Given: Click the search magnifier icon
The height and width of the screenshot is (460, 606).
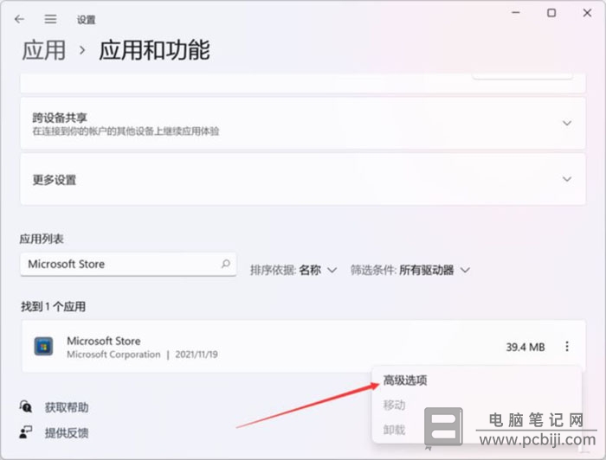Looking at the screenshot, I should pyautogui.click(x=226, y=264).
